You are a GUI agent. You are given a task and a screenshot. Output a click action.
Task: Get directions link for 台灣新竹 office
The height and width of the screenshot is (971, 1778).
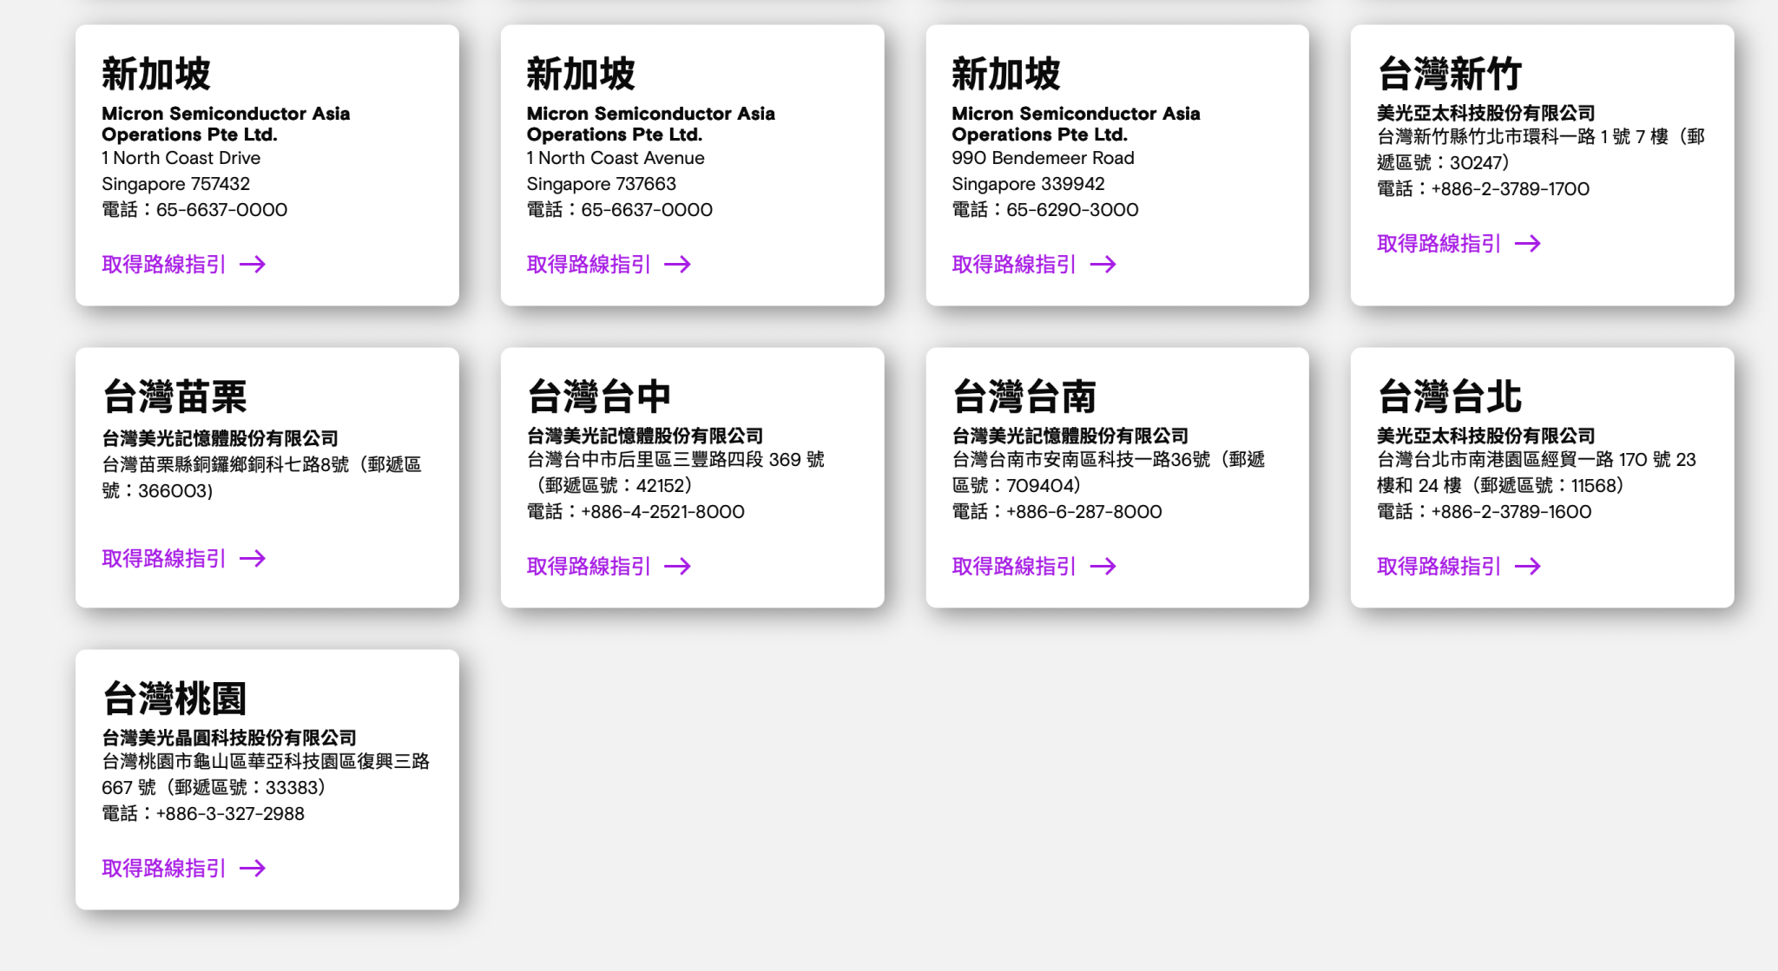1459,243
